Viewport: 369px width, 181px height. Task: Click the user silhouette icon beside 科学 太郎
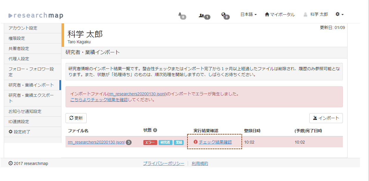click(306, 14)
